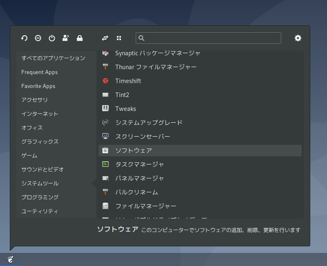The width and height of the screenshot is (327, 266).
Task: Start Tint2 by its name
Action: (x=122, y=95)
